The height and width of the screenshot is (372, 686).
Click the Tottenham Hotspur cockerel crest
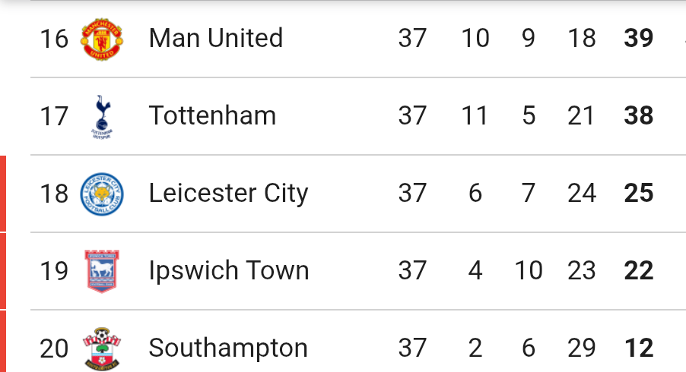point(101,117)
